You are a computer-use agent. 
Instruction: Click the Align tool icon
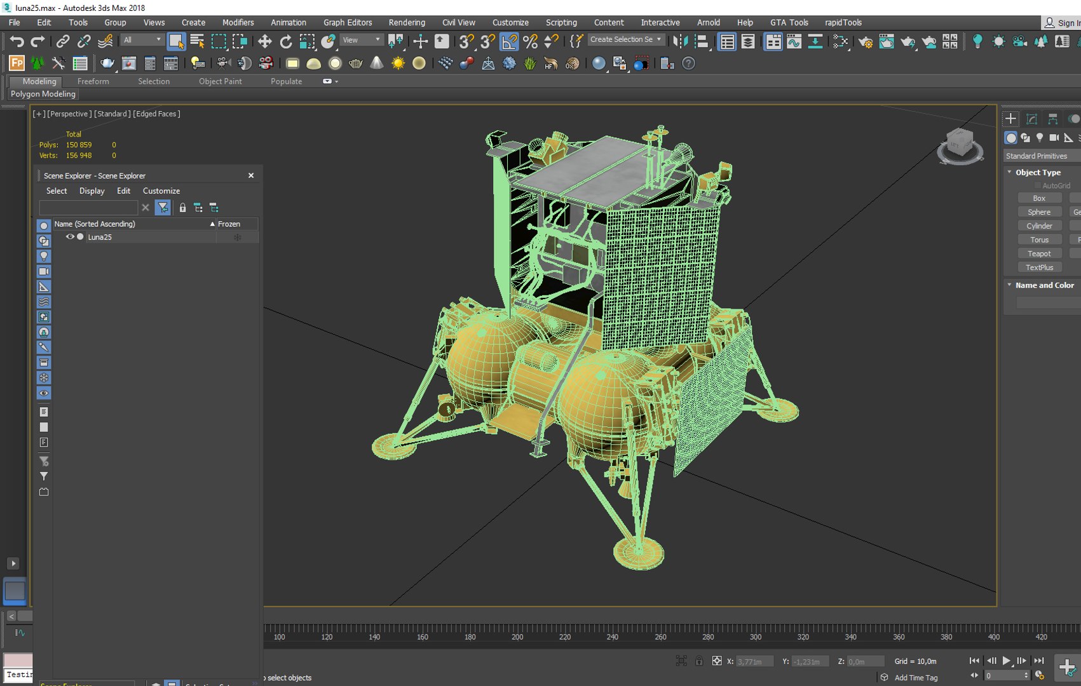pyautogui.click(x=702, y=41)
